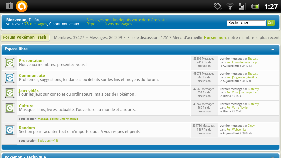Open your 75 messages link

point(36,24)
